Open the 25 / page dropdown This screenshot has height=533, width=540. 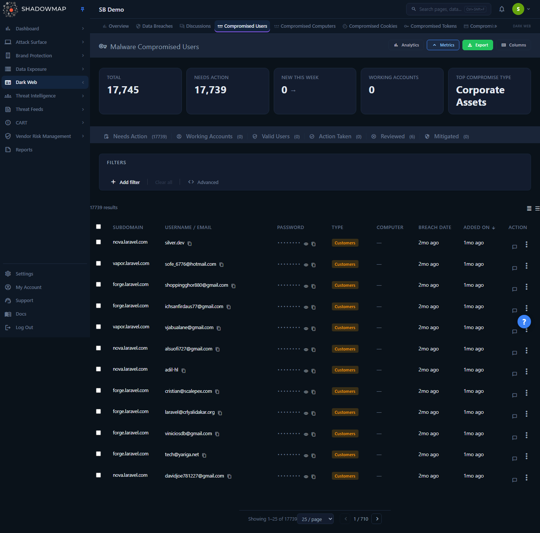pyautogui.click(x=315, y=519)
